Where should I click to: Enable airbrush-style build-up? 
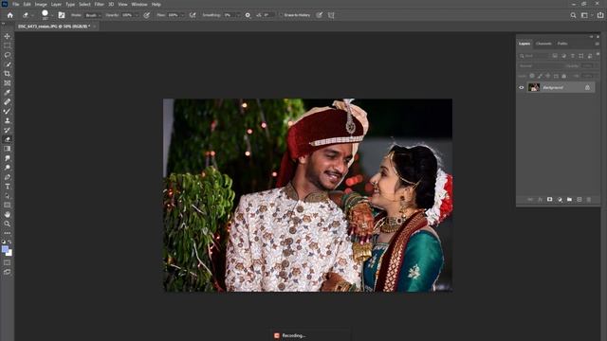[x=193, y=15]
